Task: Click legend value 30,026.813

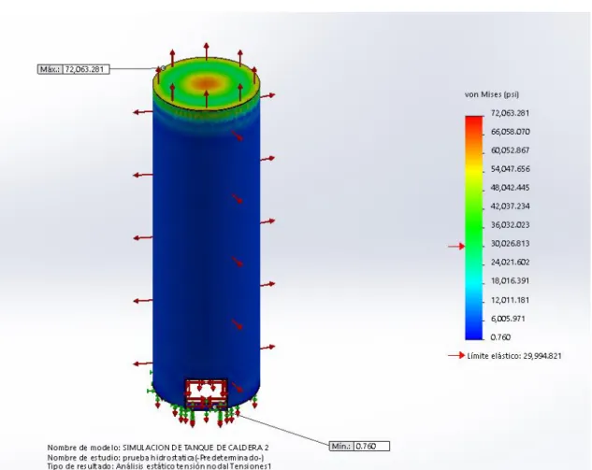Action: point(510,244)
